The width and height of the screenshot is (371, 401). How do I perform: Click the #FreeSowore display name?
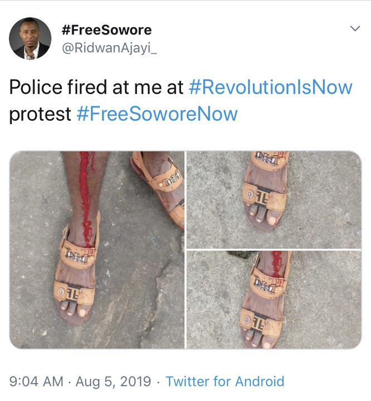106,29
